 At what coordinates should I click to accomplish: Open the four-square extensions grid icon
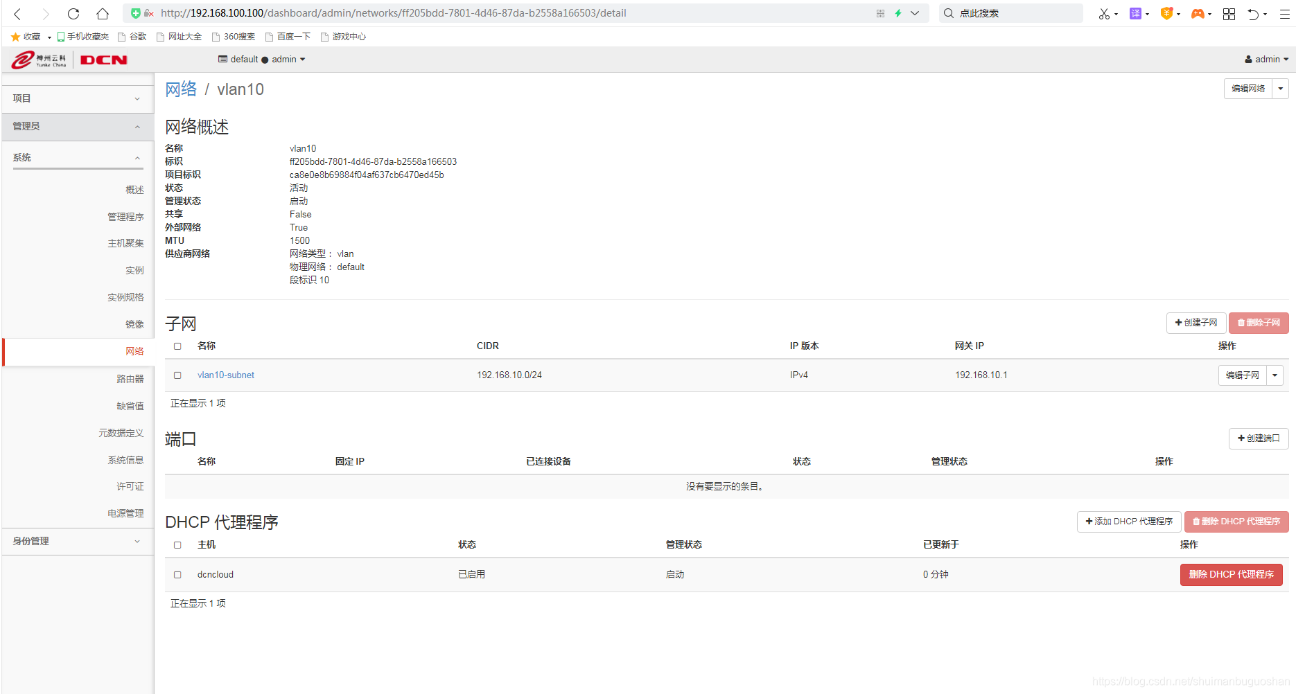(x=1229, y=13)
